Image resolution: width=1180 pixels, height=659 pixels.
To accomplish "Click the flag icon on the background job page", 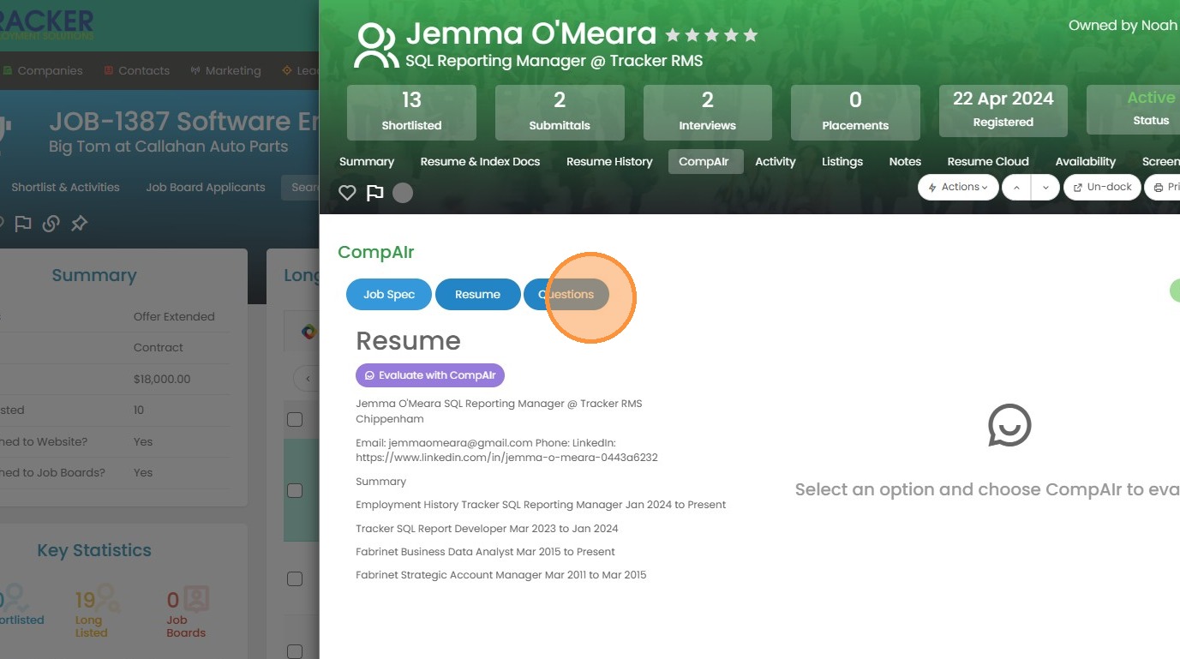I will [x=23, y=224].
